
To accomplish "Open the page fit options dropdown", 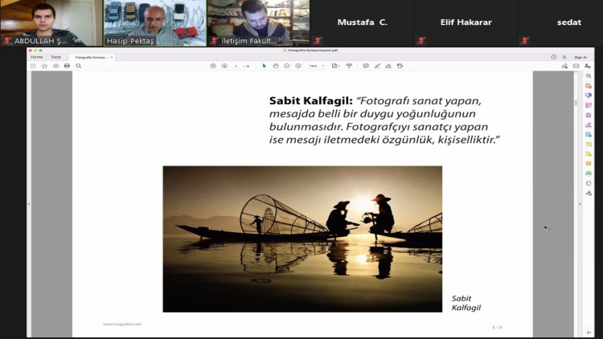I will click(x=336, y=66).
